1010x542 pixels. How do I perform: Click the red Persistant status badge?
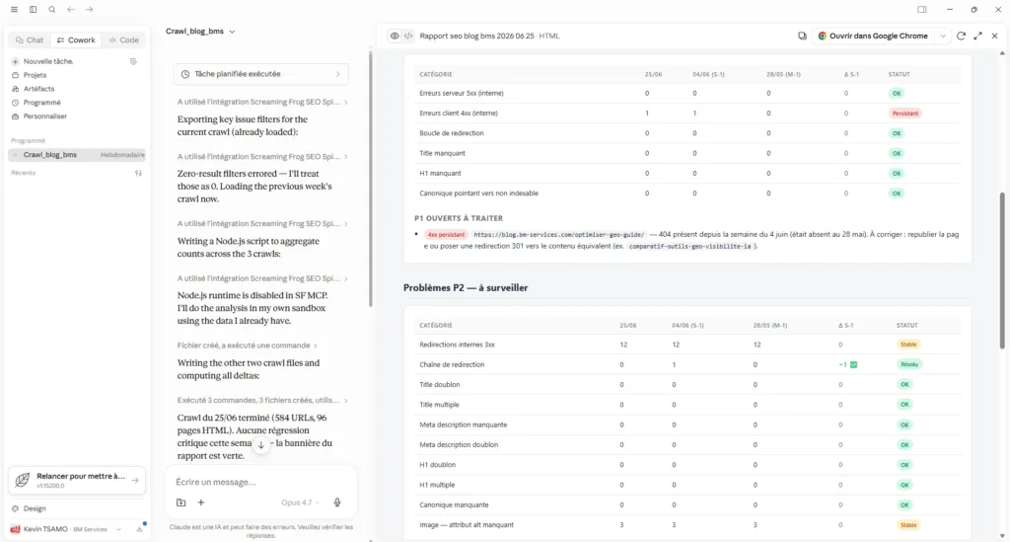tap(905, 114)
